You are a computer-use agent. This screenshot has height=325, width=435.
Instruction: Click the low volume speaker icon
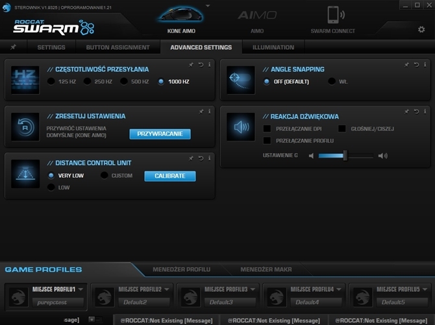point(311,156)
